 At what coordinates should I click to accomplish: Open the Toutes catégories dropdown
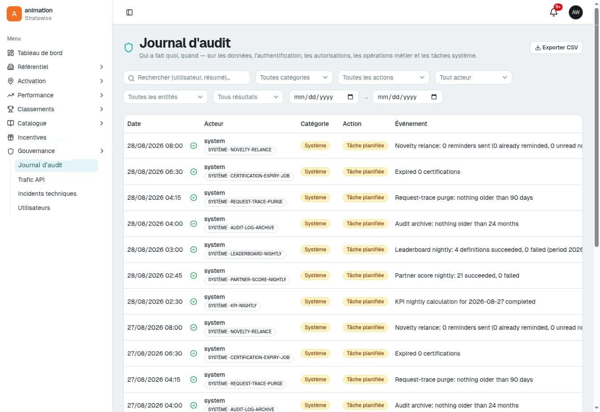(294, 77)
